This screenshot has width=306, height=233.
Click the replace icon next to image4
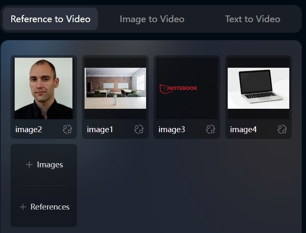pos(282,129)
